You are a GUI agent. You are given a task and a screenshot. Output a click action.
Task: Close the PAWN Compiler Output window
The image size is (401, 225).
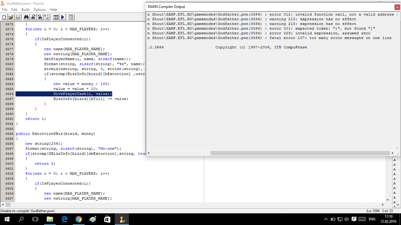pos(397,7)
